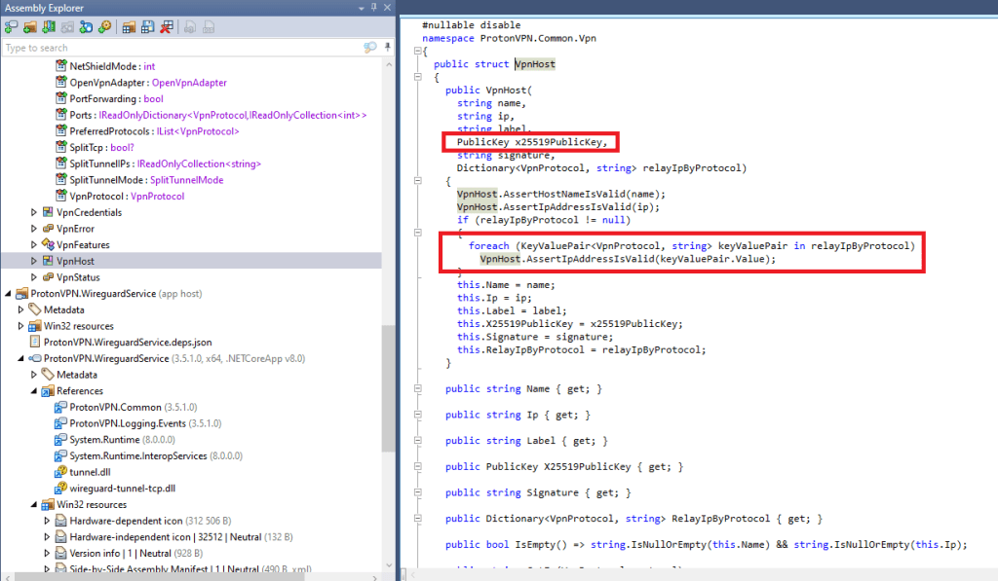Click the Save assembly list icon

147,26
